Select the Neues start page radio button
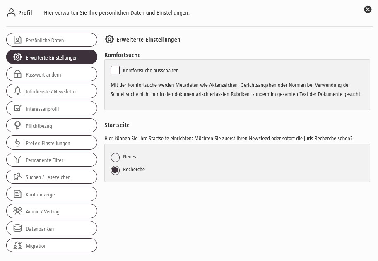This screenshot has width=378, height=261. point(115,157)
